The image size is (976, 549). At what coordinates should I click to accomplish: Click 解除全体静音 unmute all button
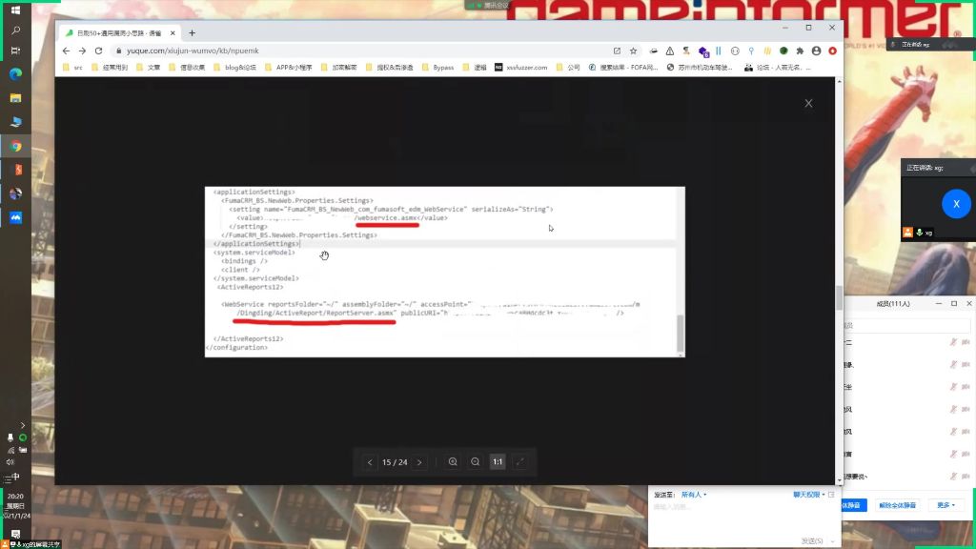897,505
